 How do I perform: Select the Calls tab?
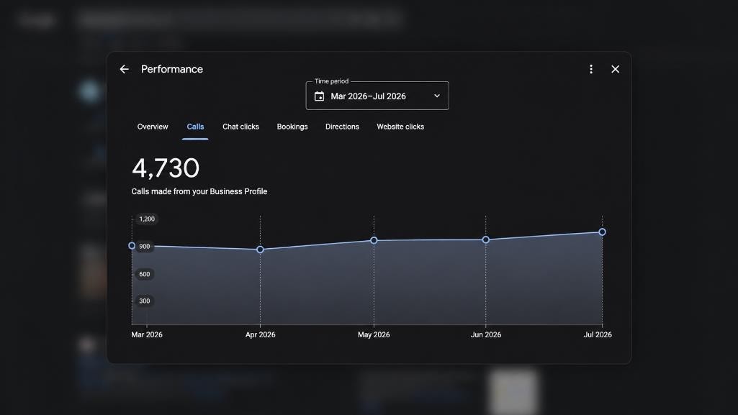point(195,127)
